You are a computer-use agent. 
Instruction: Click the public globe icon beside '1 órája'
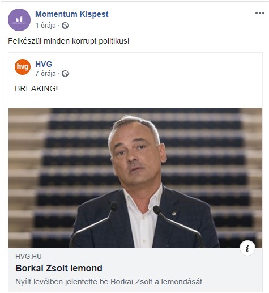coord(65,26)
